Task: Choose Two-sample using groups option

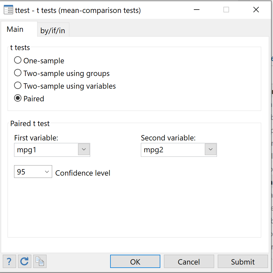Action: pyautogui.click(x=18, y=73)
